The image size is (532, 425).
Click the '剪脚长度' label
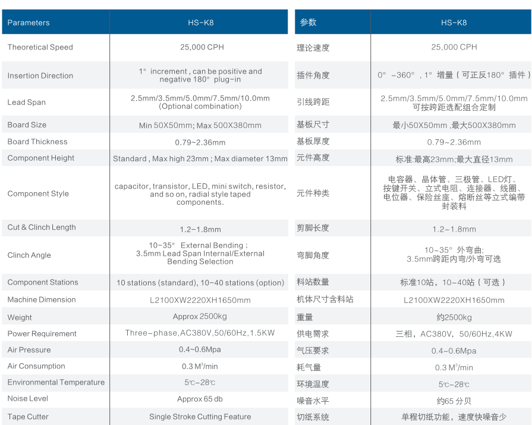point(313,227)
